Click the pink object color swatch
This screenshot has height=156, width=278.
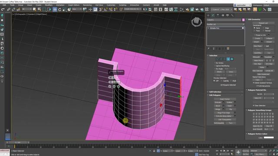tap(243, 20)
